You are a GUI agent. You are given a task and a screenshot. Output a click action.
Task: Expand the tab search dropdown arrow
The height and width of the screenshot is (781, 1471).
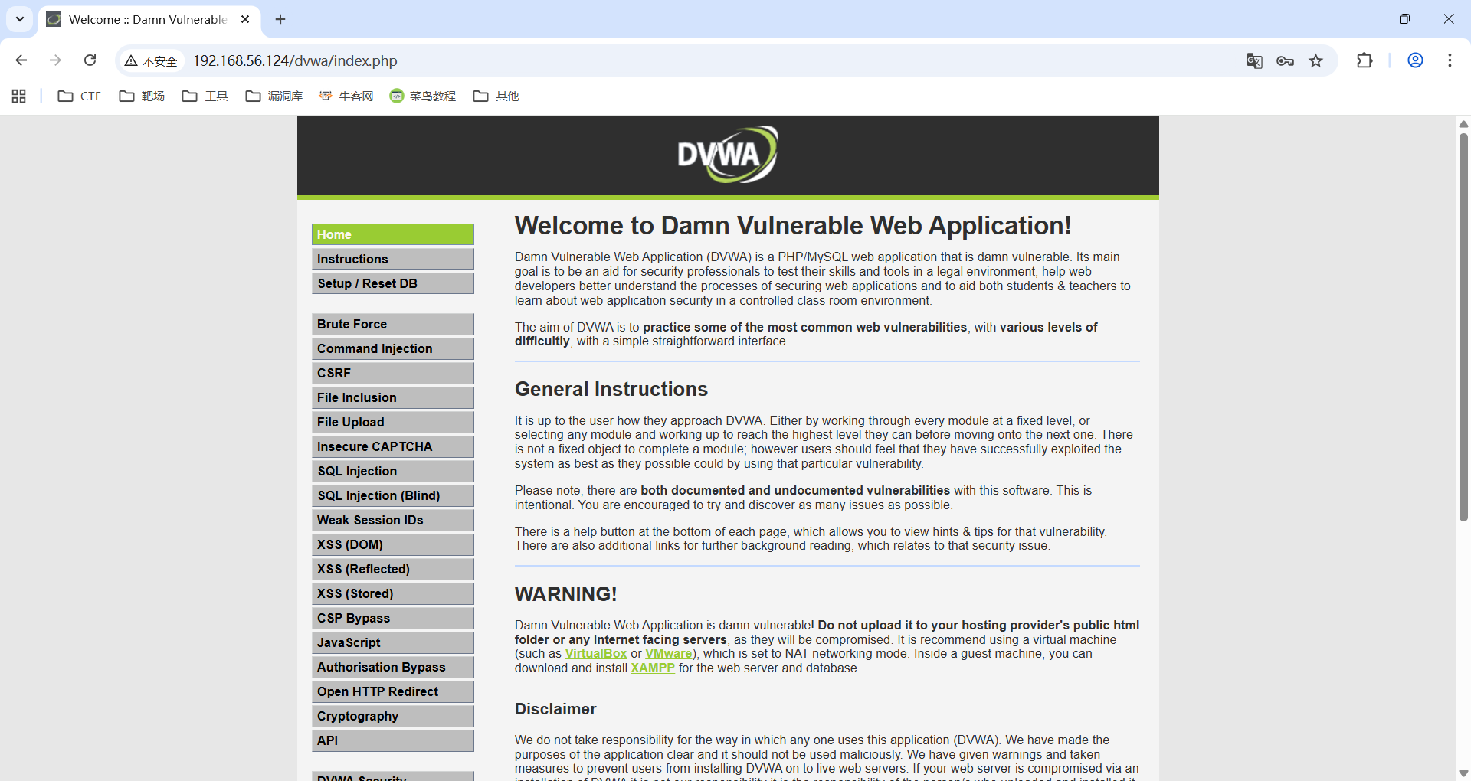(x=20, y=19)
